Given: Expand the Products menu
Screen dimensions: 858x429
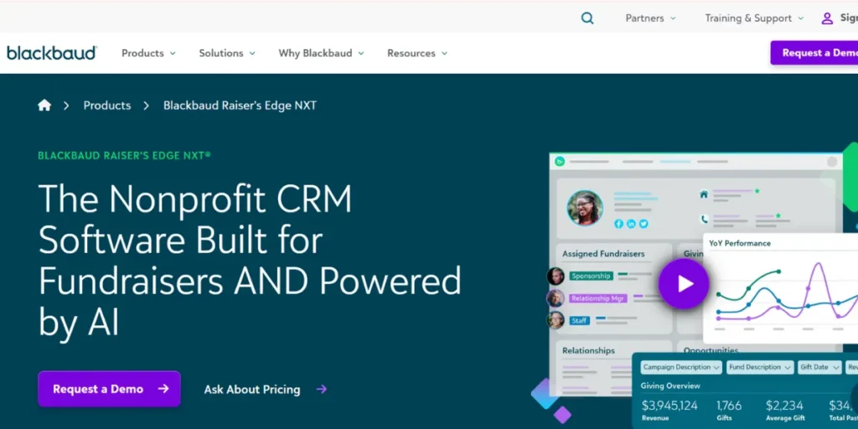Looking at the screenshot, I should [148, 53].
